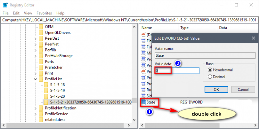Select the Hexadecimal base radio button
The image size is (259, 129).
(x=210, y=70)
